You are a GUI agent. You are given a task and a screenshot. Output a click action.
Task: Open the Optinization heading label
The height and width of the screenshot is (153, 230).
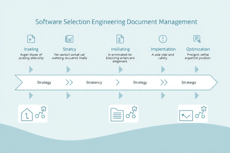(x=198, y=49)
